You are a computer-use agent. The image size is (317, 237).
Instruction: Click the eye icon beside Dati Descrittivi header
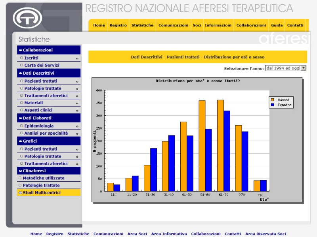point(21,73)
